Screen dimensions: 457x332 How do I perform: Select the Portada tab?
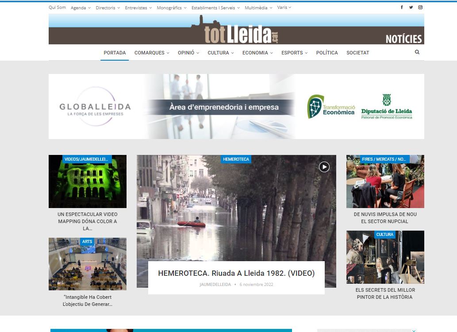(x=115, y=53)
